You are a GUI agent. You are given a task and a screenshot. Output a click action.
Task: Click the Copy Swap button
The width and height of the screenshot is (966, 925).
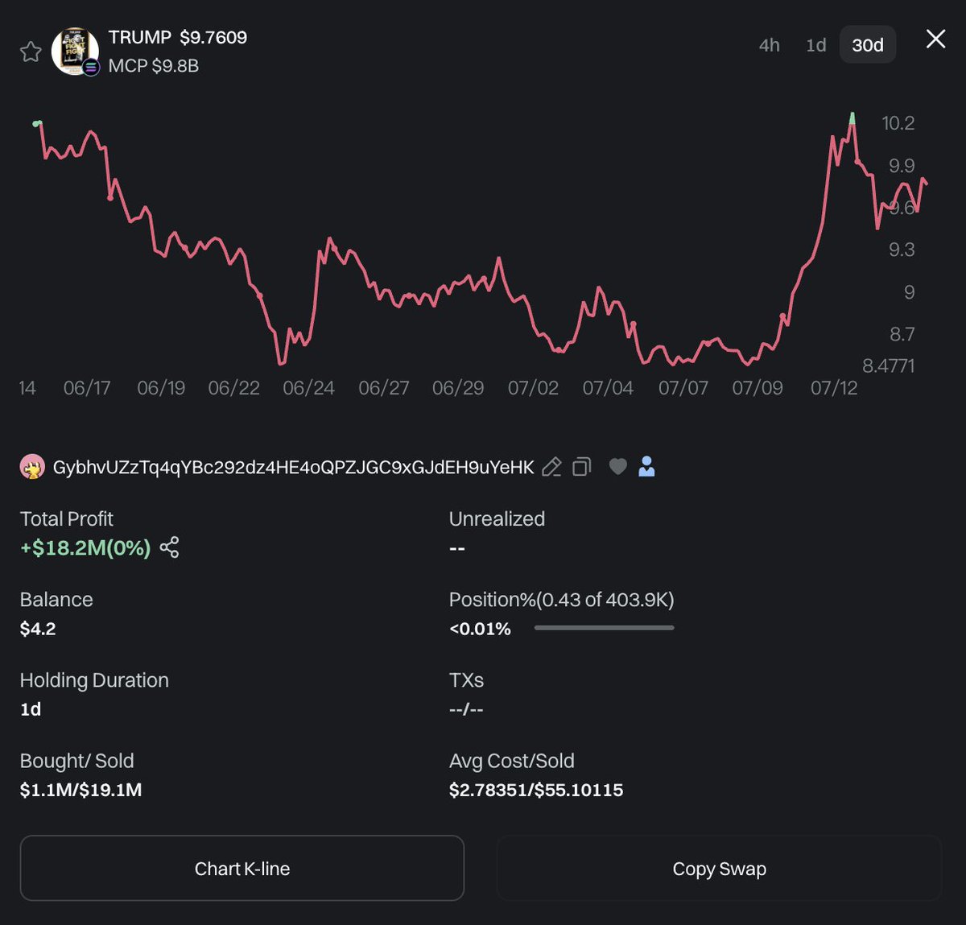point(719,868)
